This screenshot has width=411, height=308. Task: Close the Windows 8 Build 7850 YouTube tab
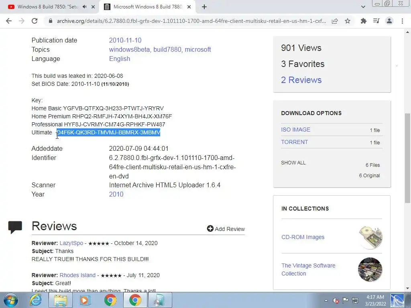[93, 7]
